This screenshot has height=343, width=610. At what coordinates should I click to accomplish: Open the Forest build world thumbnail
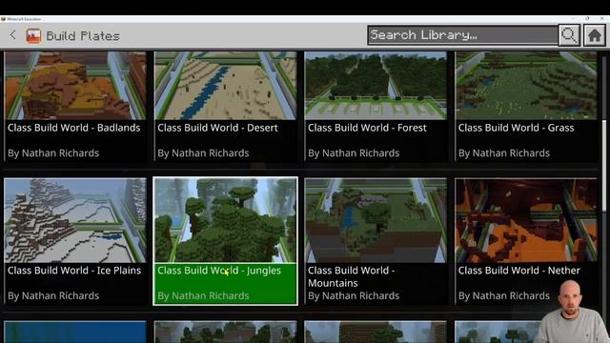376,86
